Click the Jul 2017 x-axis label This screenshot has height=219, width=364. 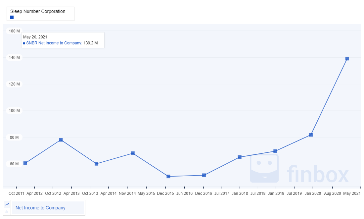(222, 193)
